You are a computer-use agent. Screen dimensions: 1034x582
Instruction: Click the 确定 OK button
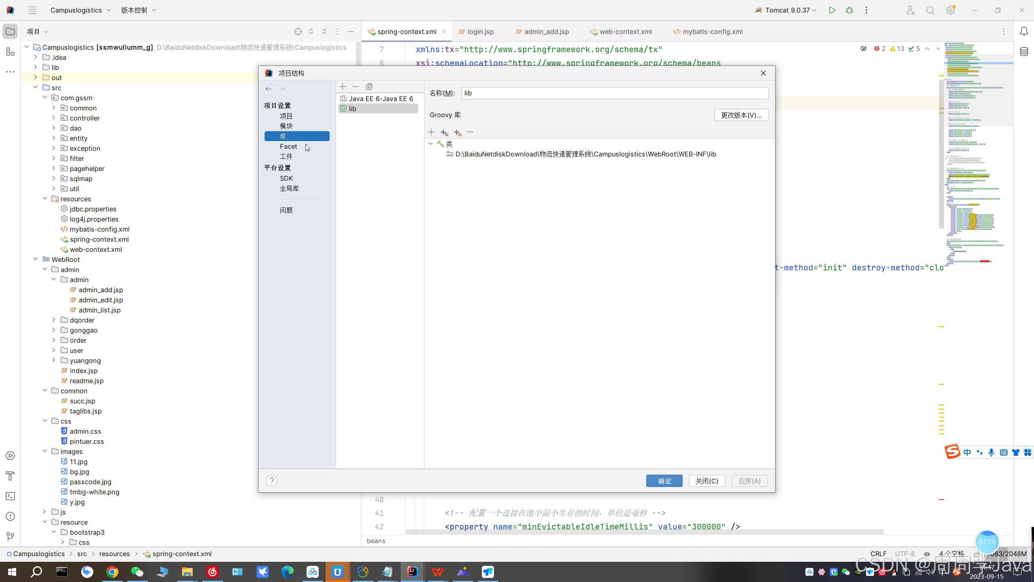tap(664, 481)
